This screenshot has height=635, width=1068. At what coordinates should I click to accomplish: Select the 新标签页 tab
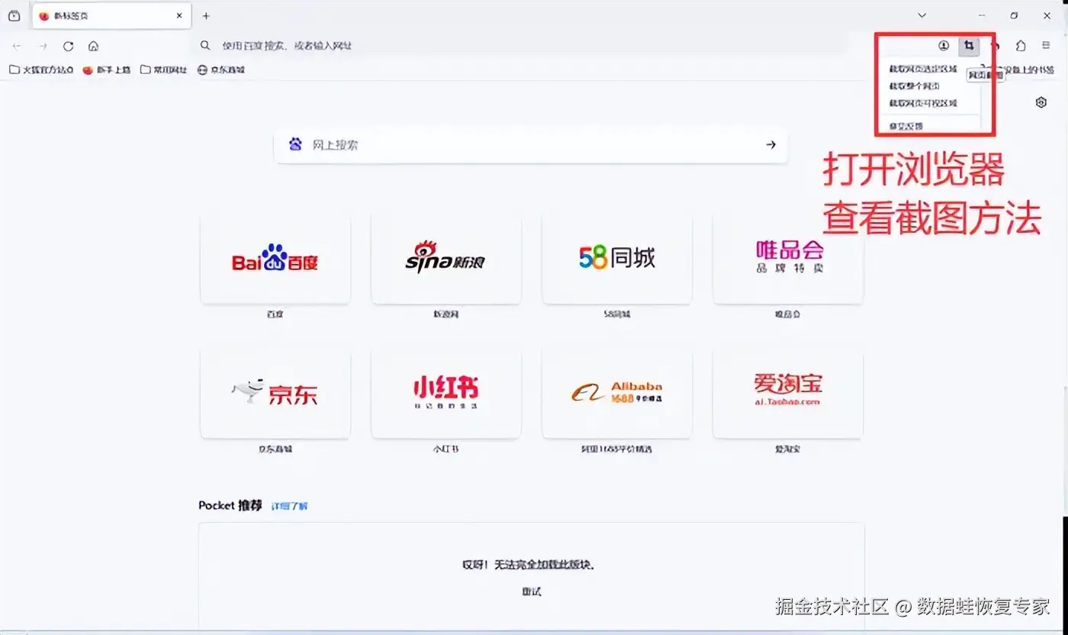111,15
